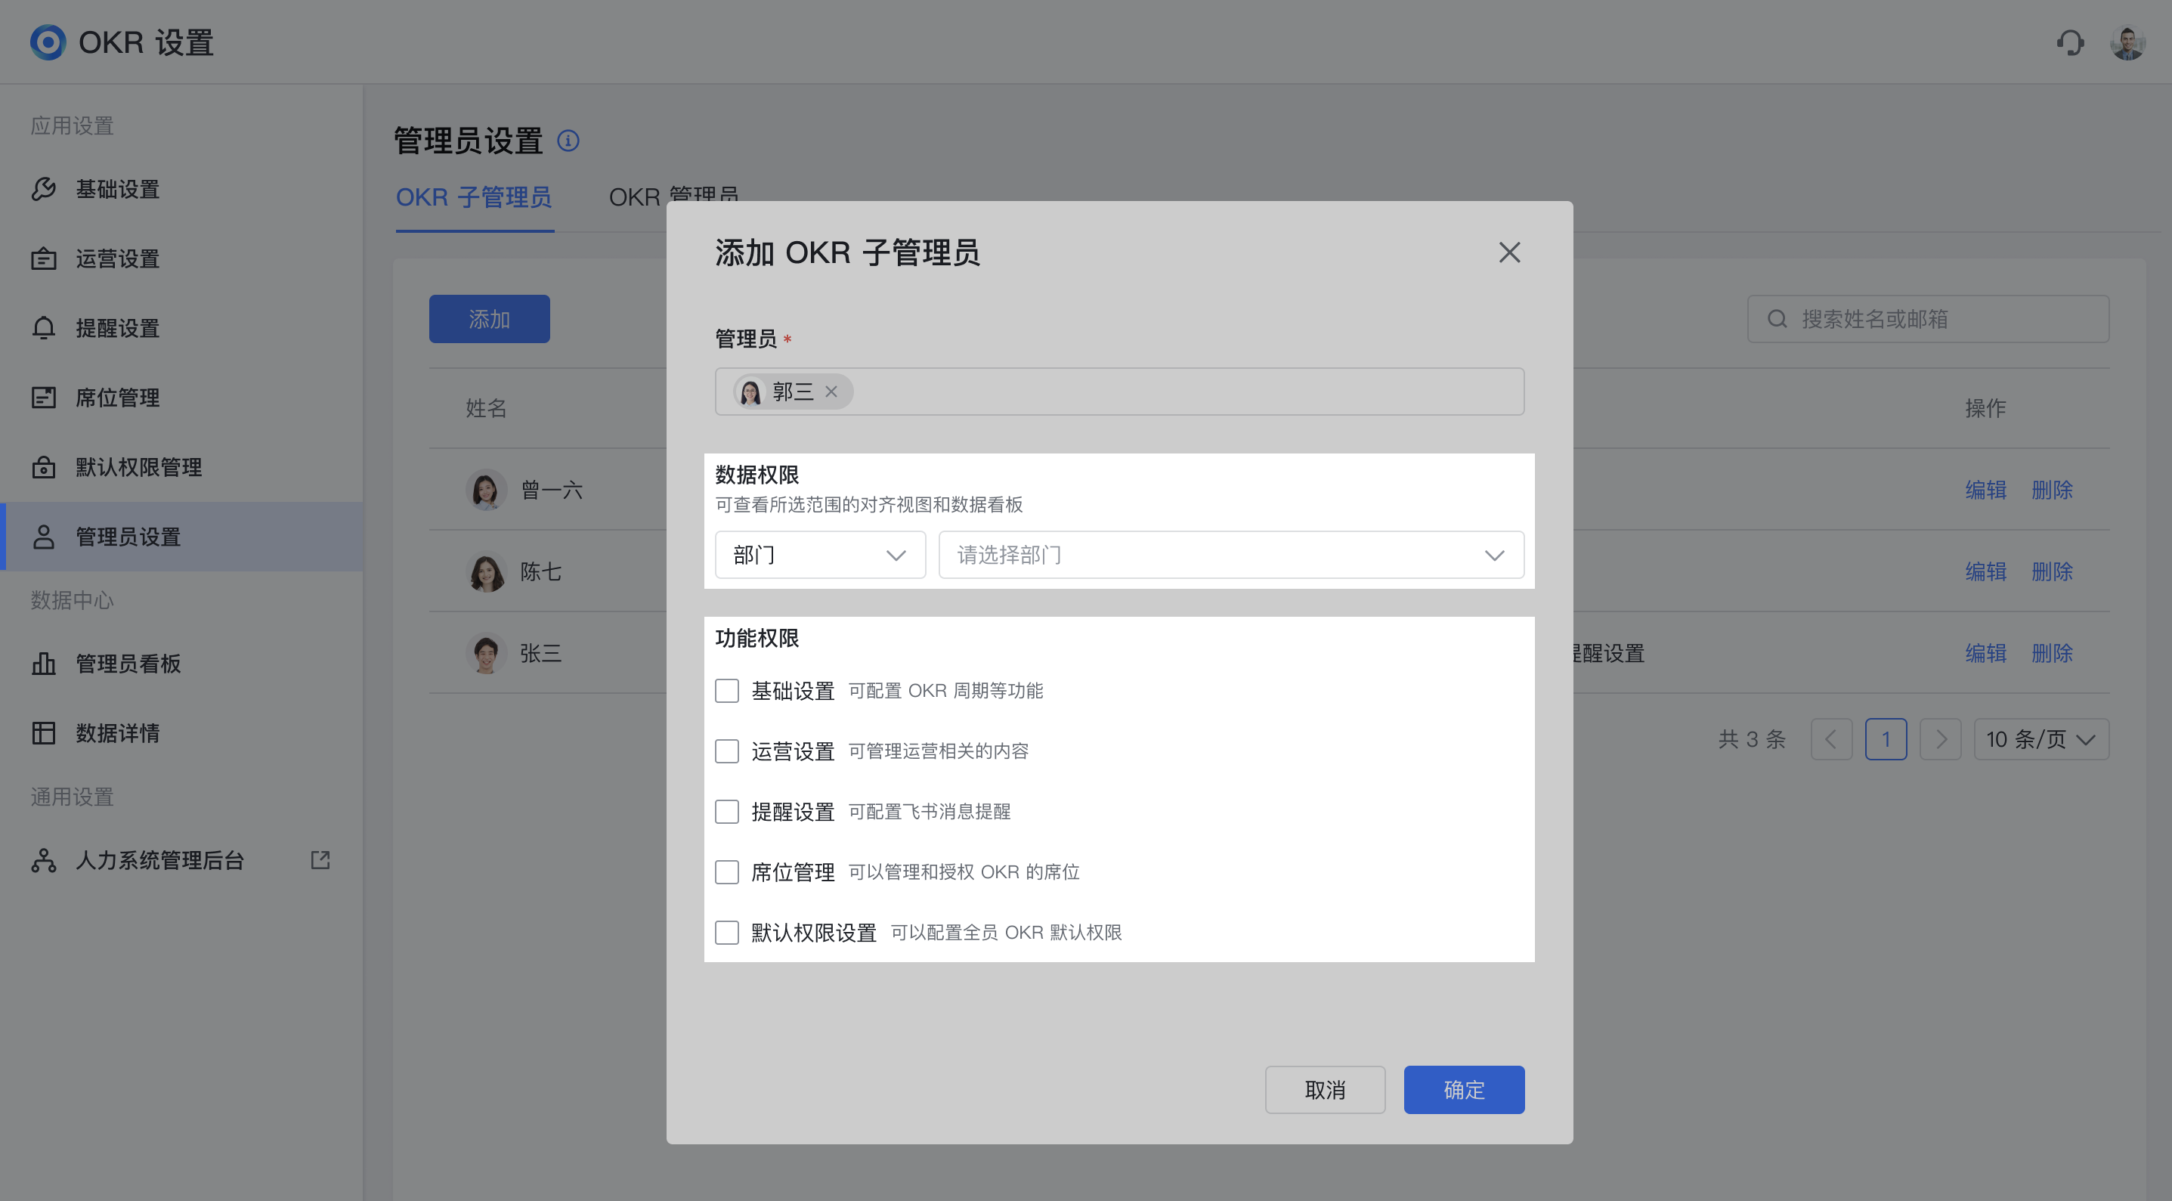Switch to the OKR 子管理员 tab
This screenshot has width=2172, height=1201.
[474, 197]
